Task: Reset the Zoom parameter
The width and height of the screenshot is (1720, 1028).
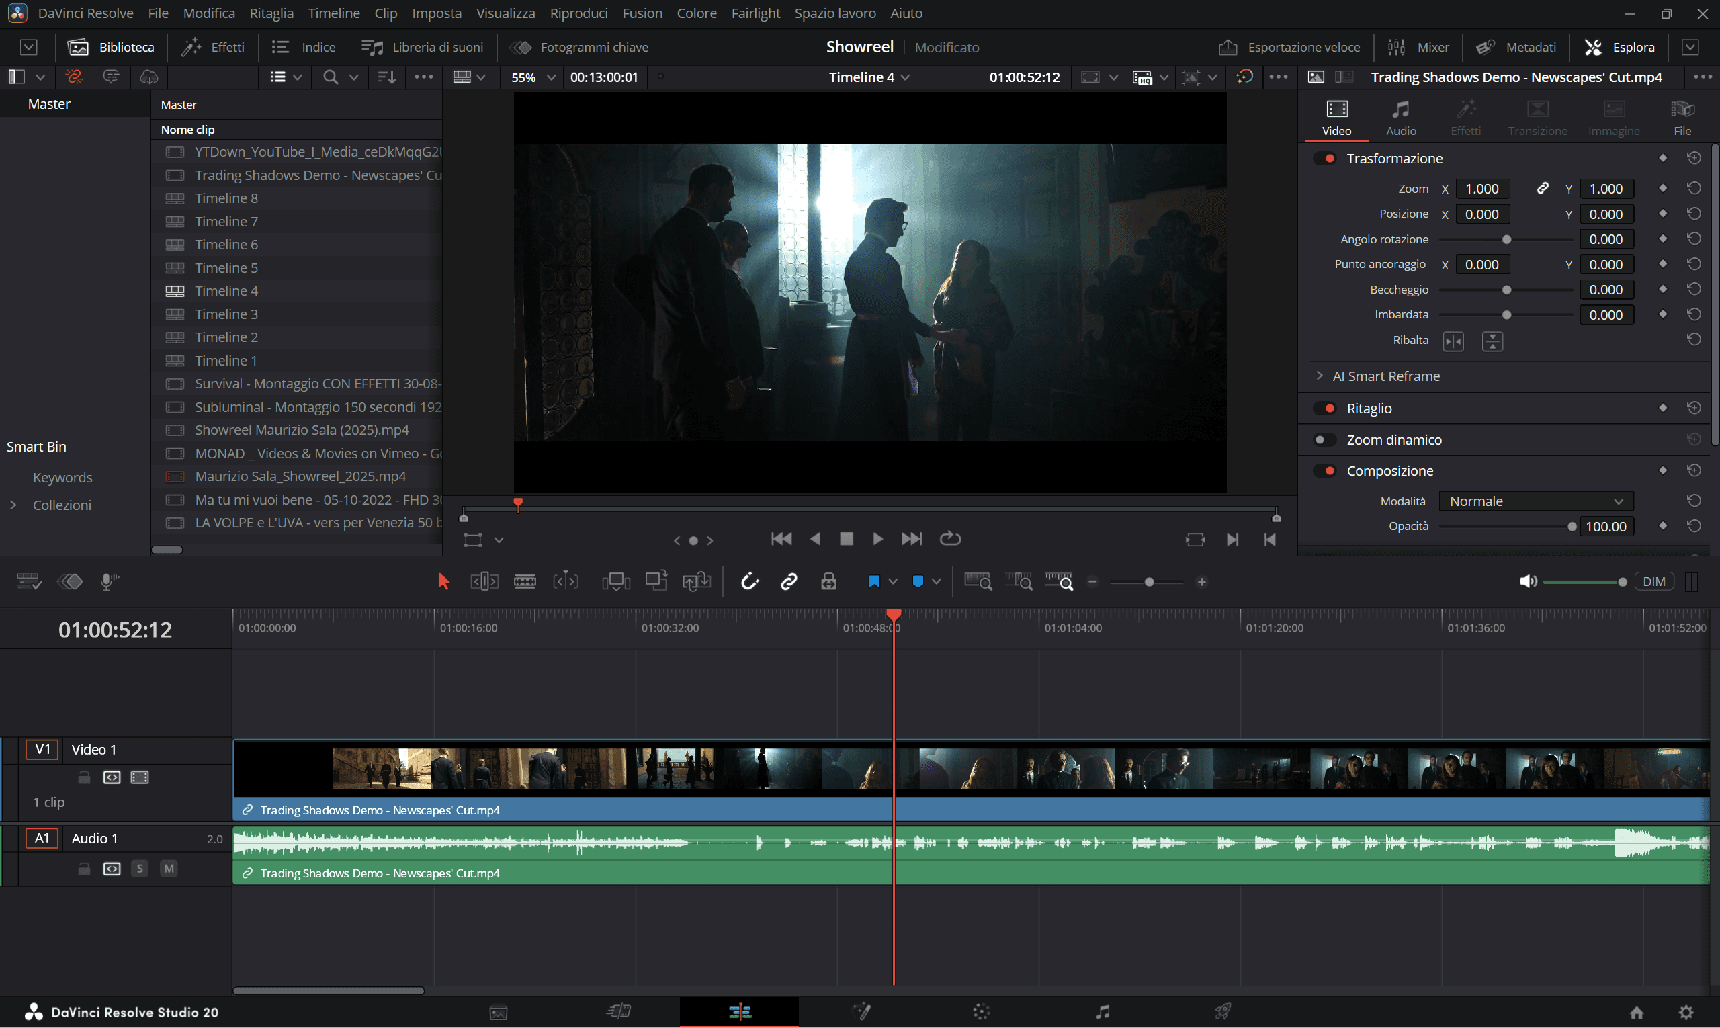Action: coord(1694,188)
